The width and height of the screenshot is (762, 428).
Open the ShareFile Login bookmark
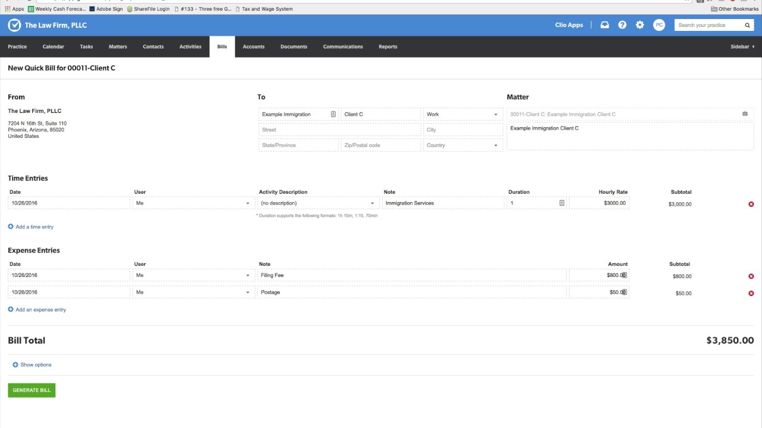148,9
